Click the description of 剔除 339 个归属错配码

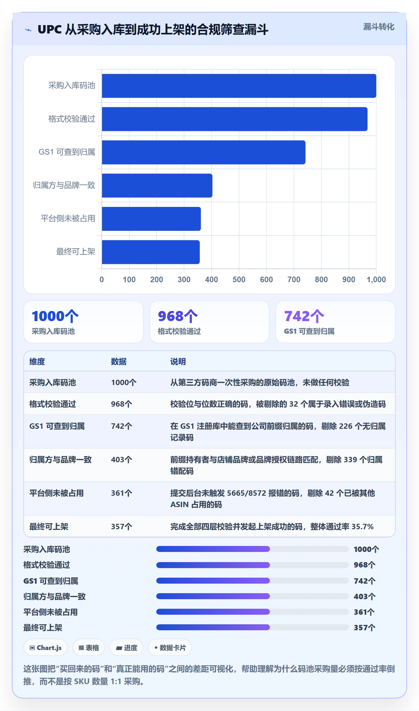coord(277,465)
